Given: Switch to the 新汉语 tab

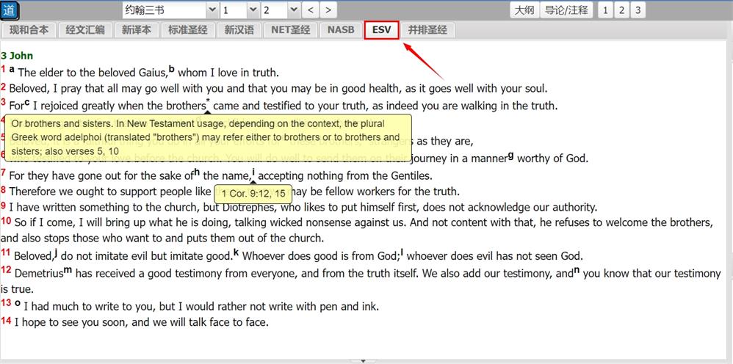Looking at the screenshot, I should [239, 30].
